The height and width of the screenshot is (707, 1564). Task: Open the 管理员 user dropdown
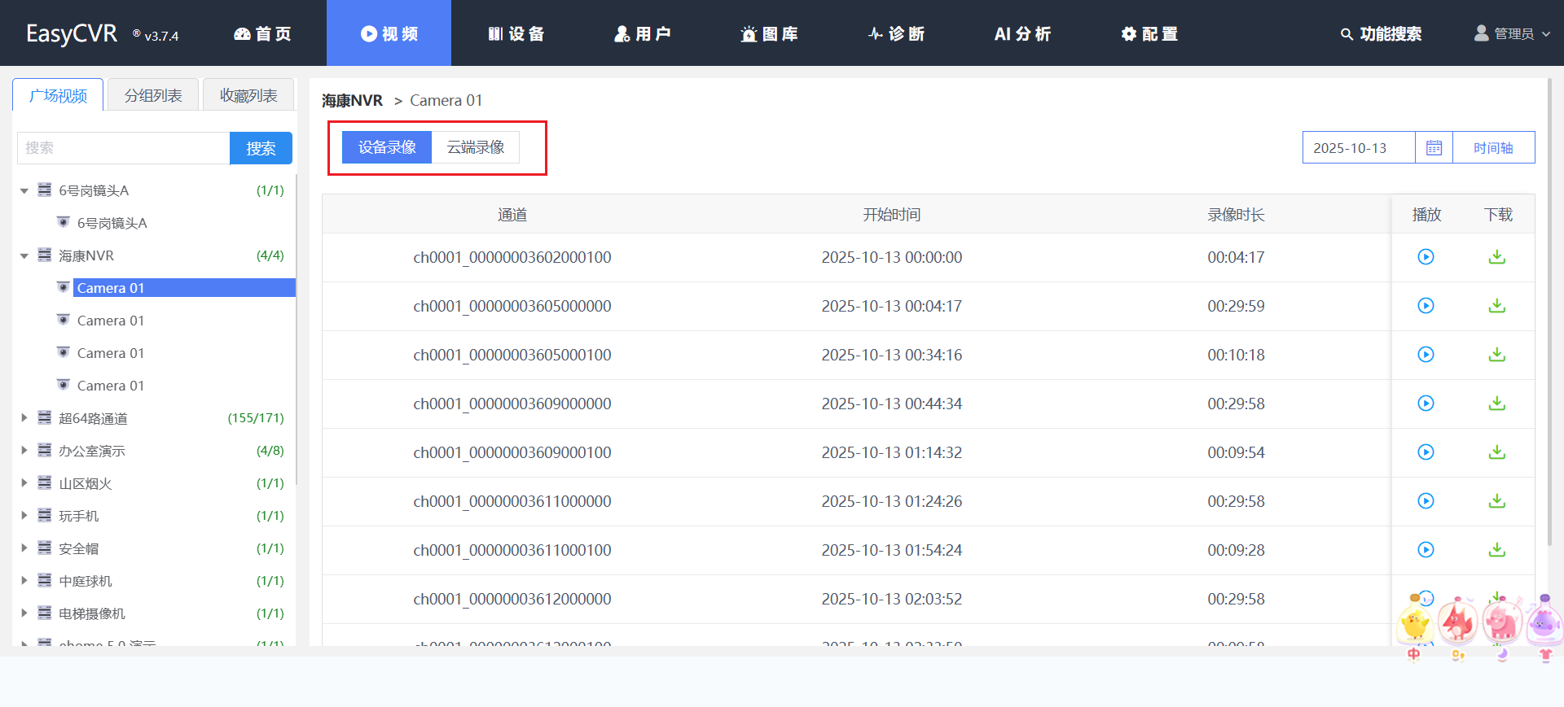pyautogui.click(x=1513, y=33)
